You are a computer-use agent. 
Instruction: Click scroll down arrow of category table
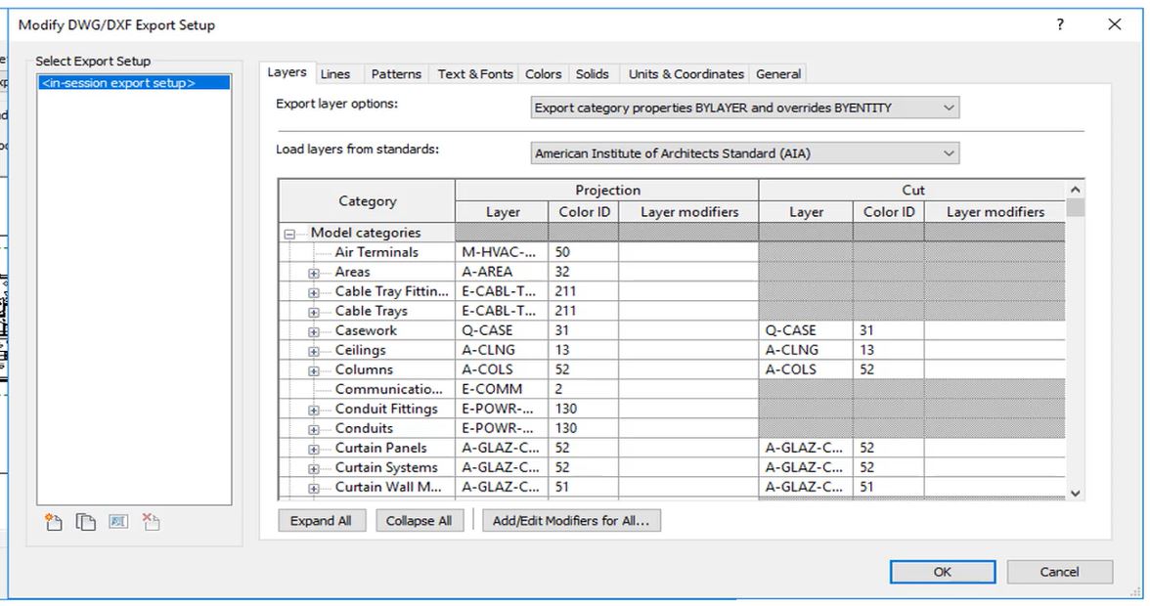point(1076,494)
